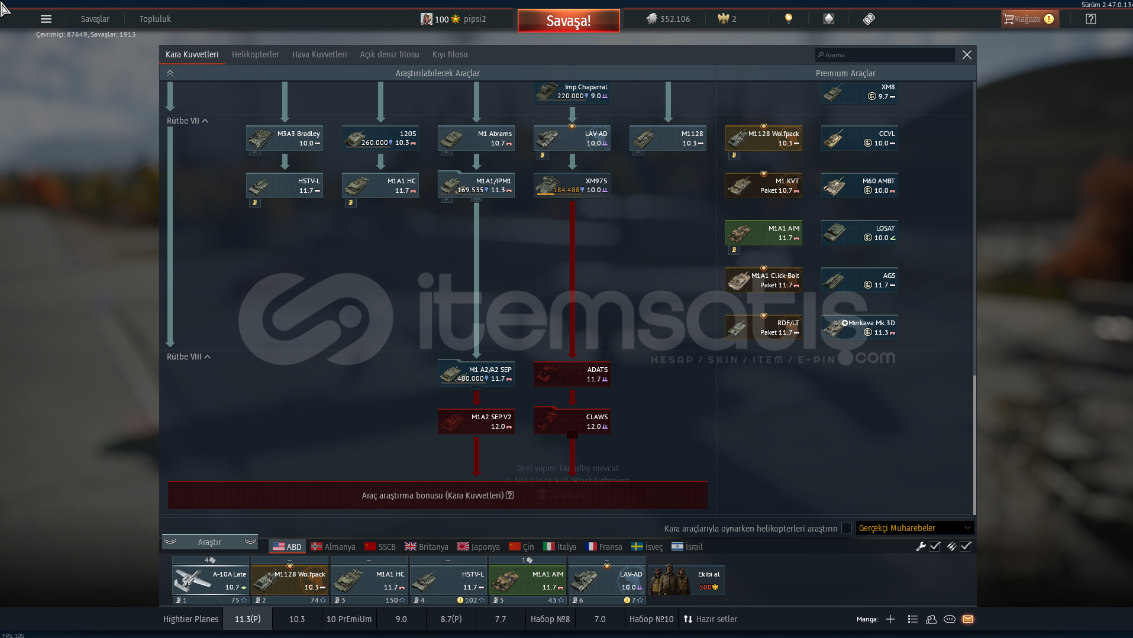The image size is (1133, 638).
Task: Select İsrail nation flag
Action: point(687,547)
